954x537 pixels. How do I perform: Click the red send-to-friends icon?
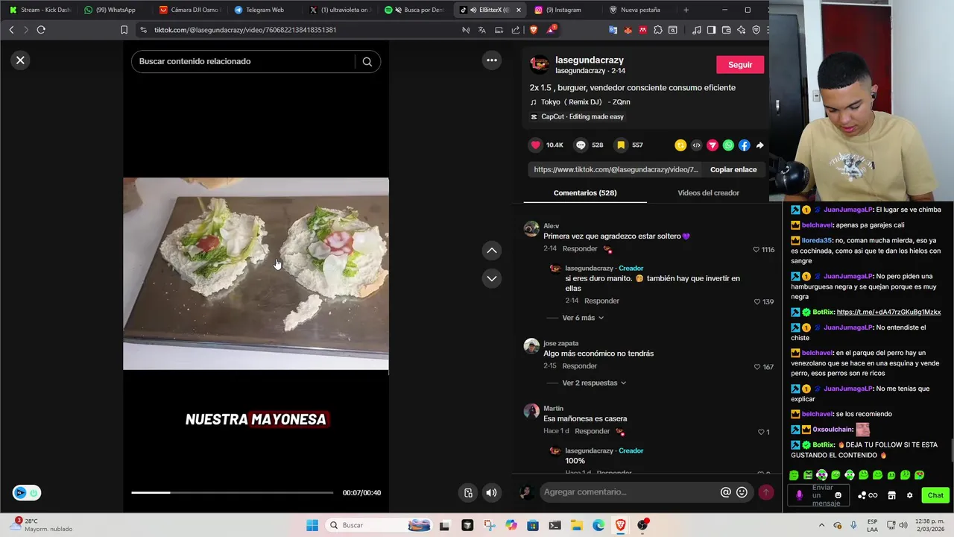click(713, 145)
